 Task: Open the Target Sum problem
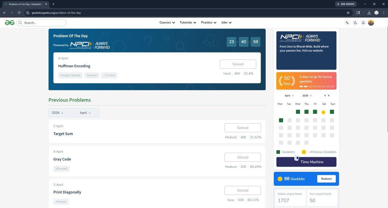click(63, 134)
